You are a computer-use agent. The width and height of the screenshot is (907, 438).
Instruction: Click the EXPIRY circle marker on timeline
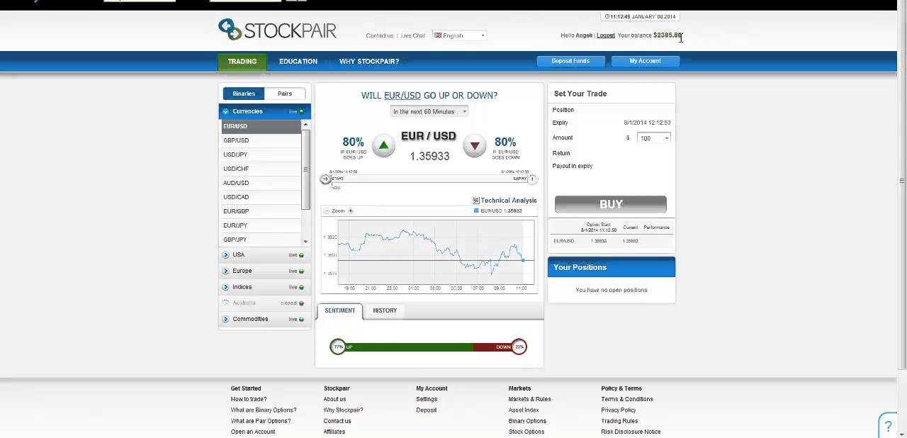[532, 179]
